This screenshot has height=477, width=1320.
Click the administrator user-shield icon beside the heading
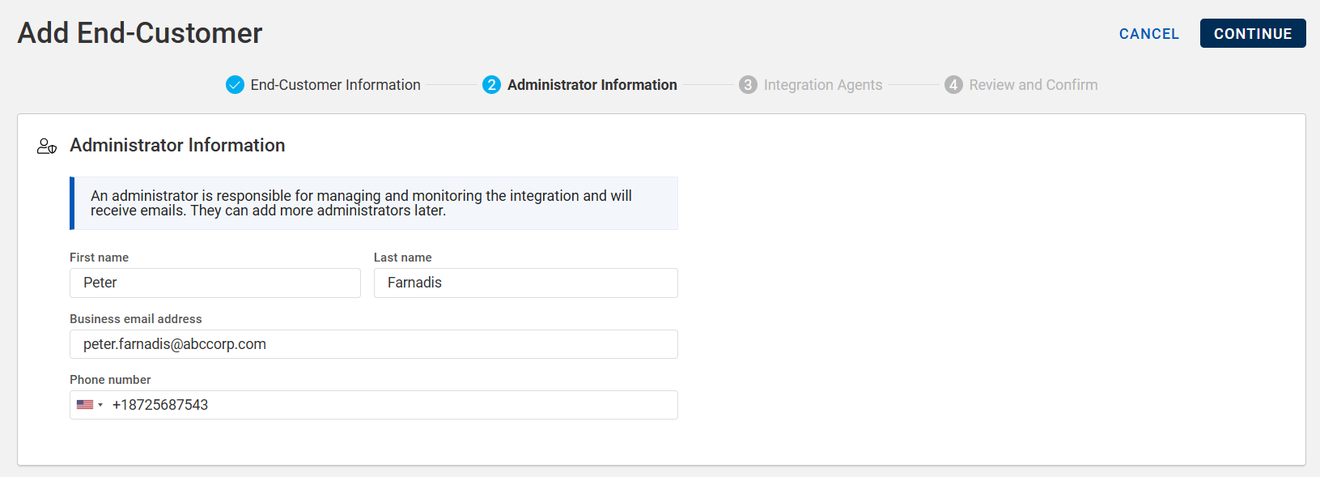point(47,146)
